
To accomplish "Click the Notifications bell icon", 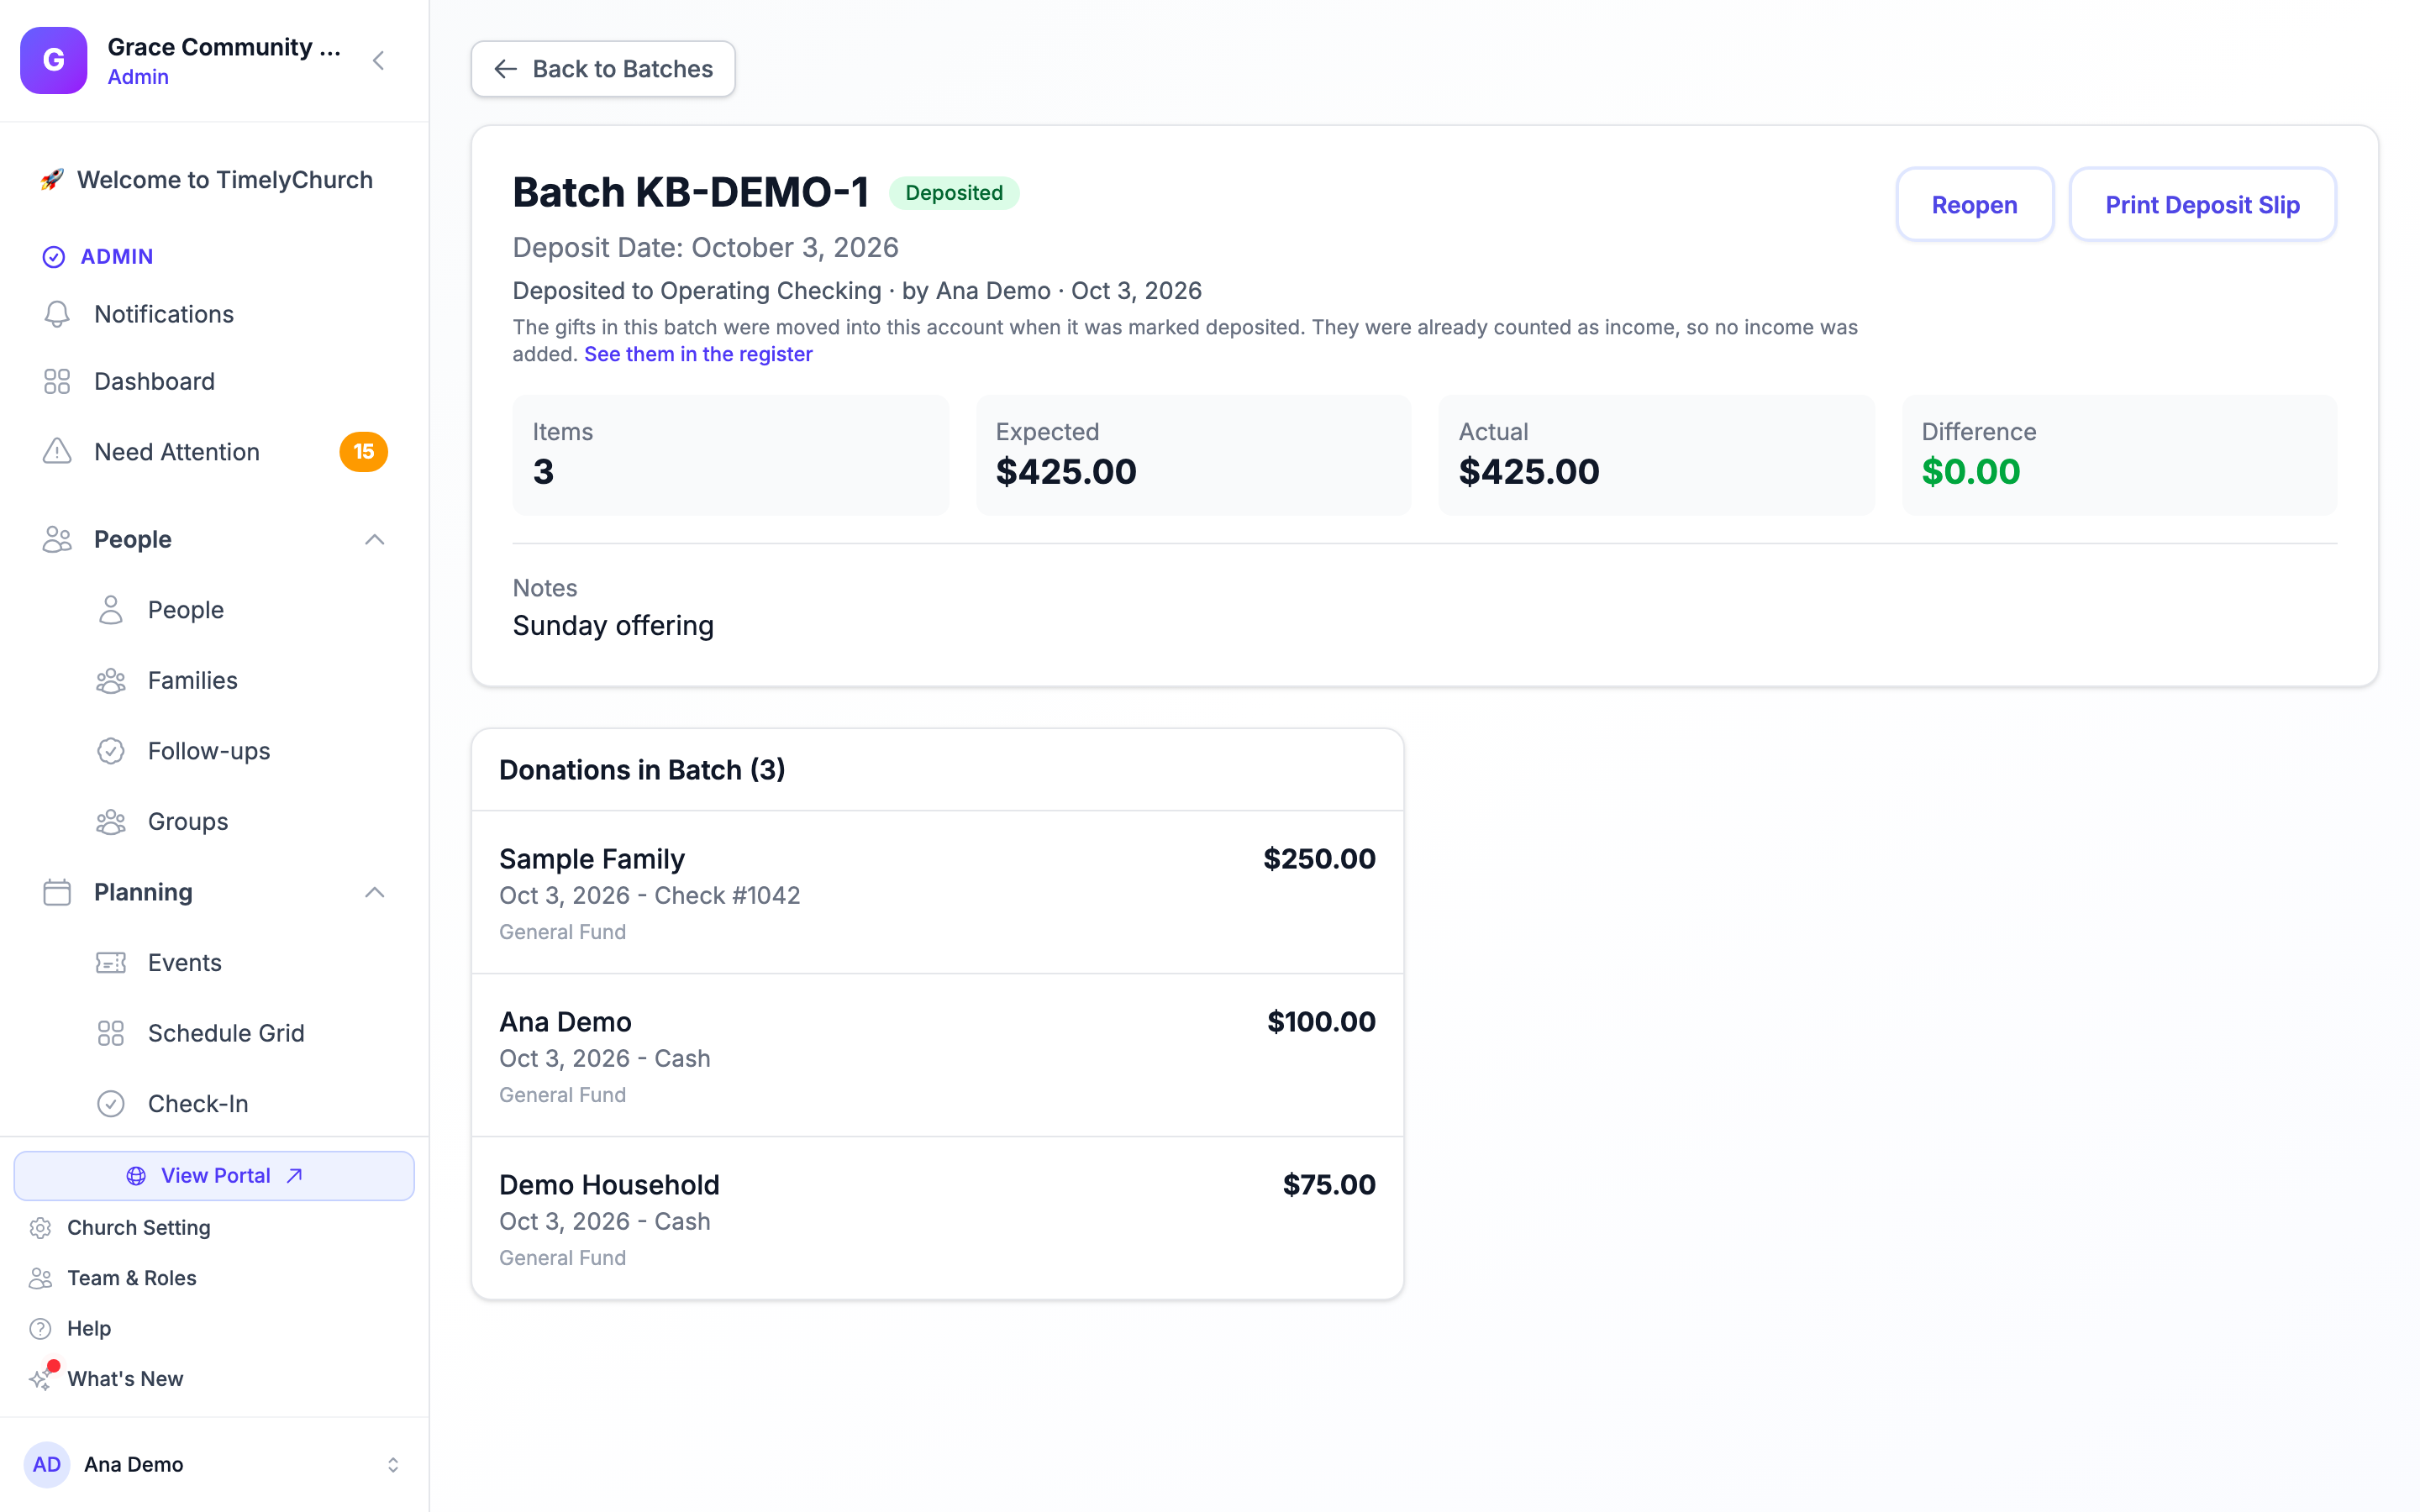I will [57, 314].
